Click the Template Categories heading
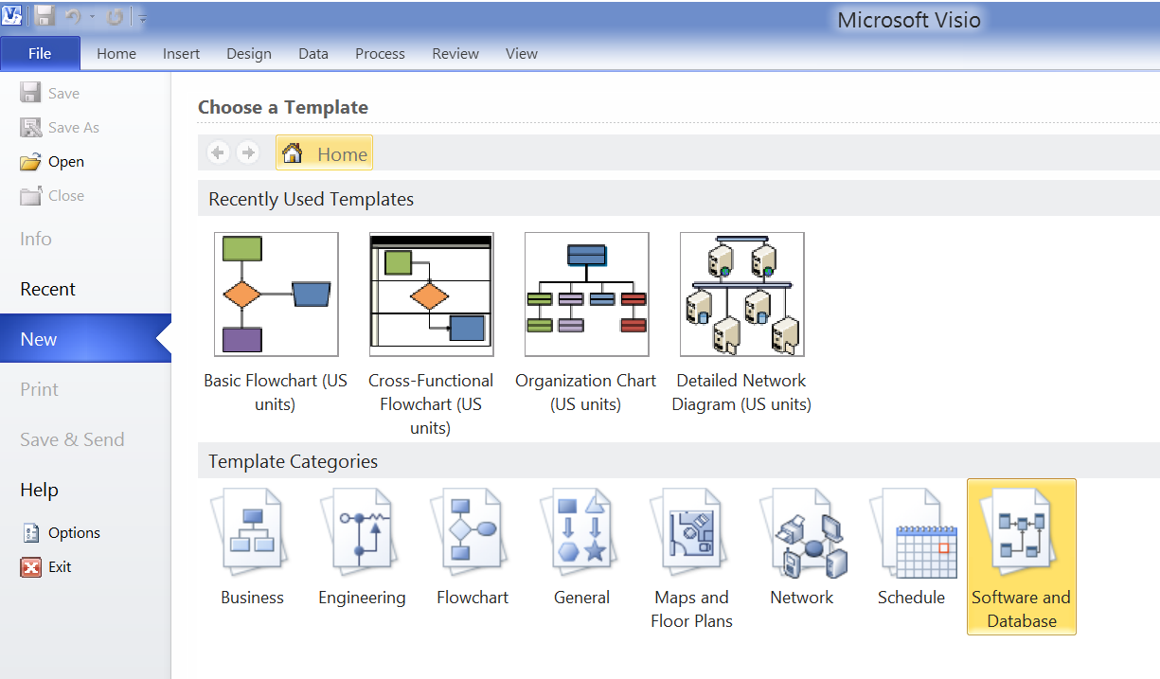 coord(294,462)
